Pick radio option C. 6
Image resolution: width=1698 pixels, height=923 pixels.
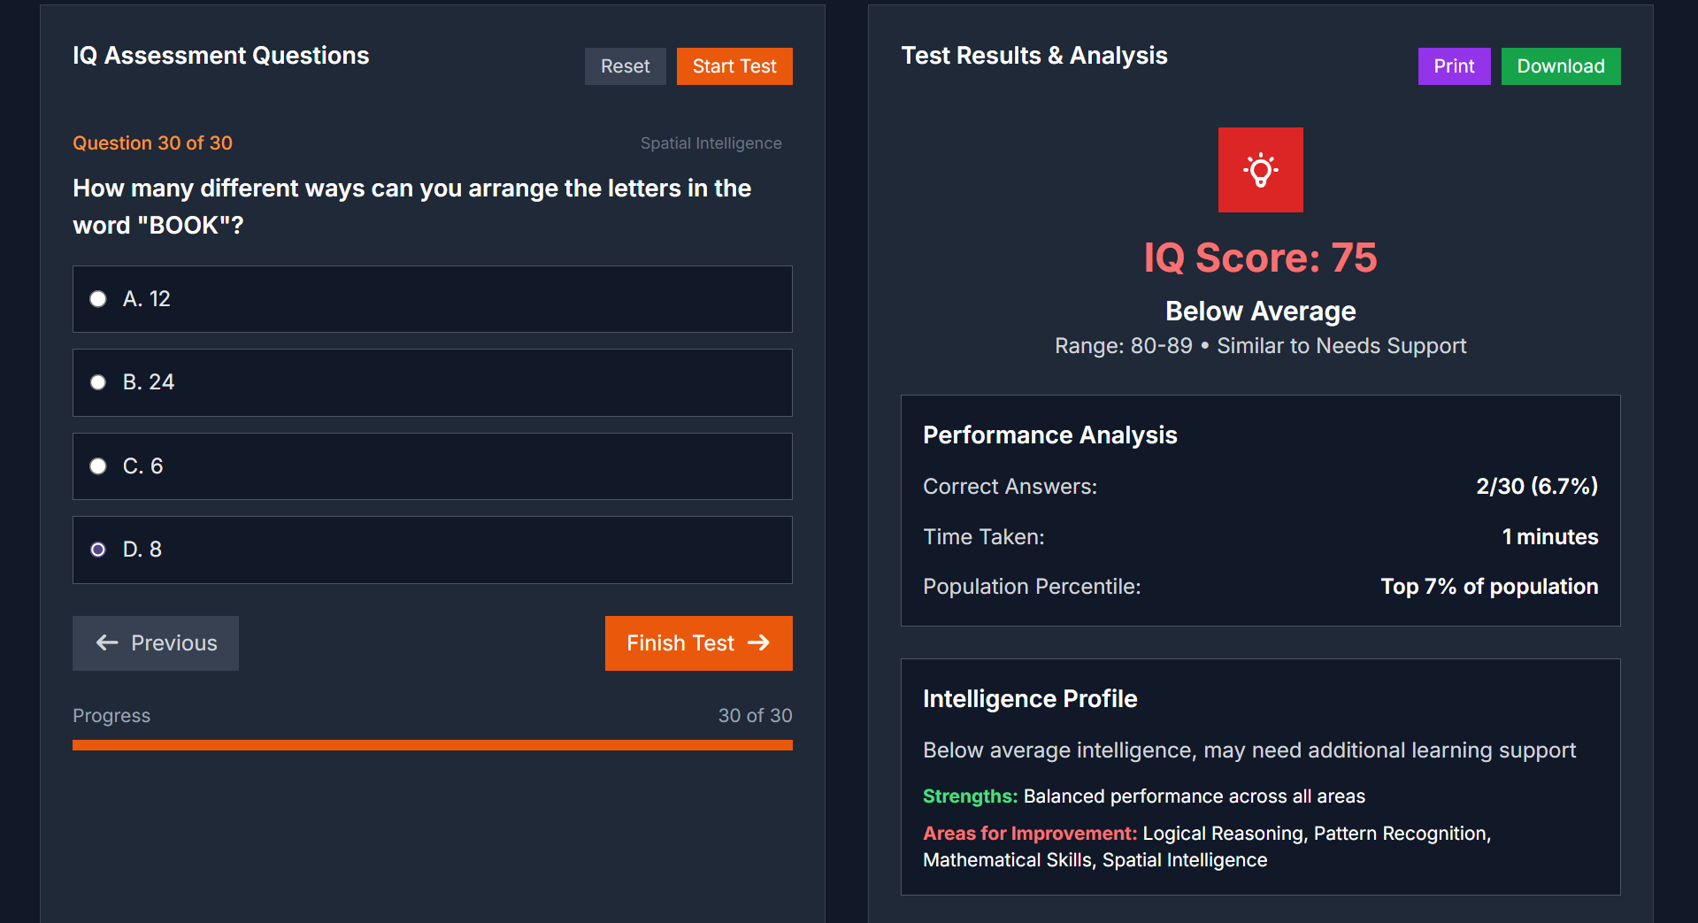point(98,466)
